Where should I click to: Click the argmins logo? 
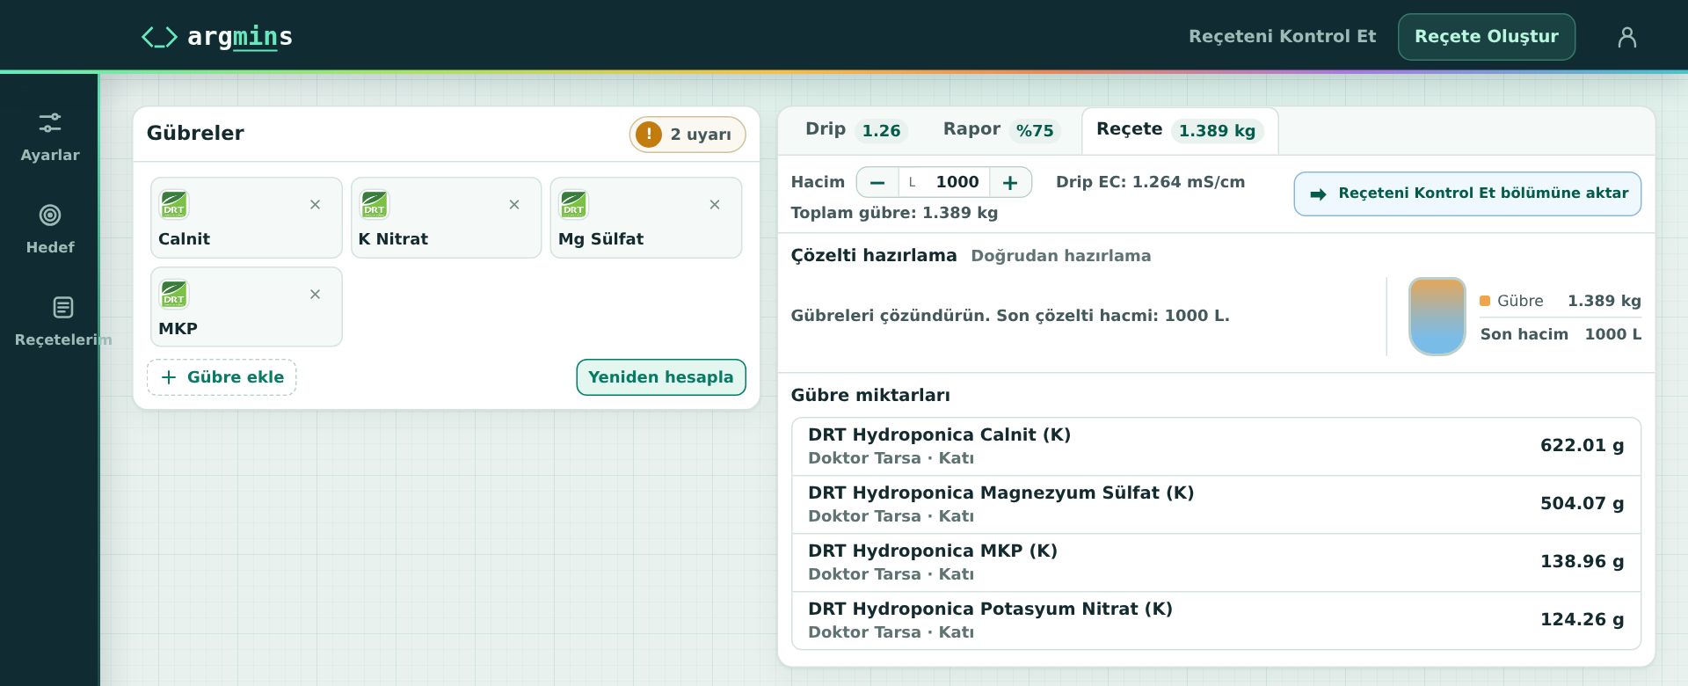[216, 37]
